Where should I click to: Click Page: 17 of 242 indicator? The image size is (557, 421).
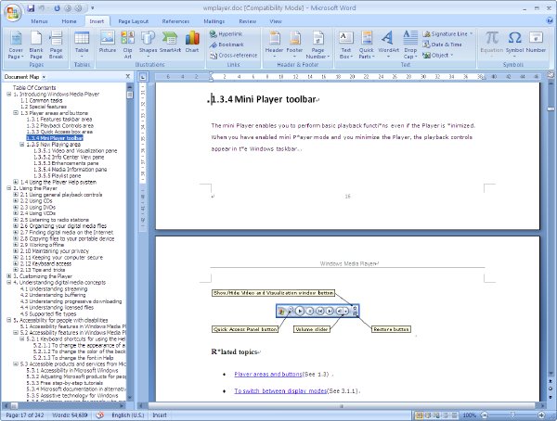(x=24, y=415)
